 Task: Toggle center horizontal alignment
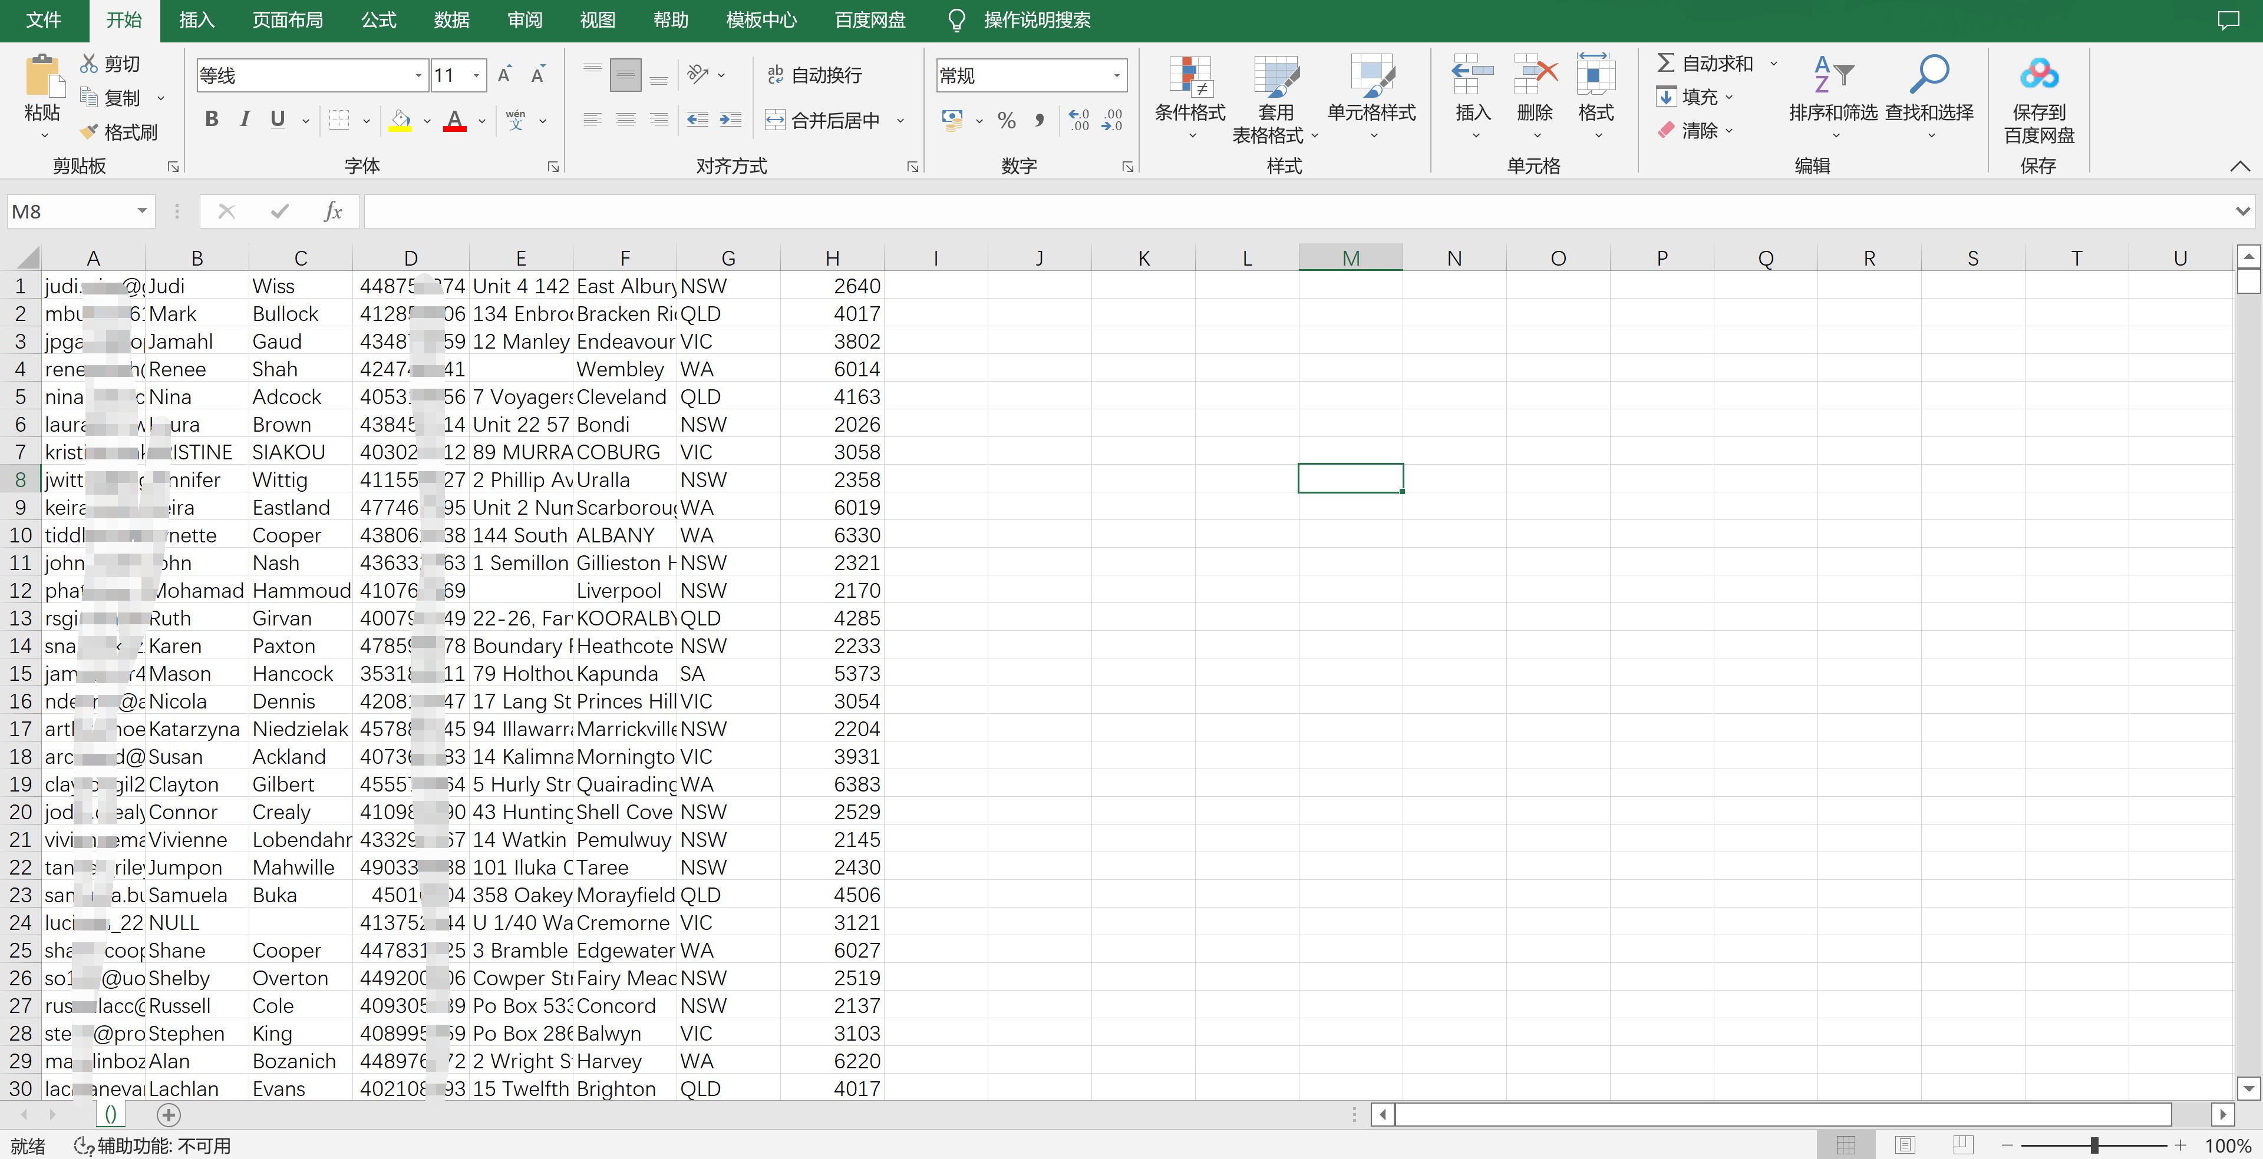tap(625, 120)
